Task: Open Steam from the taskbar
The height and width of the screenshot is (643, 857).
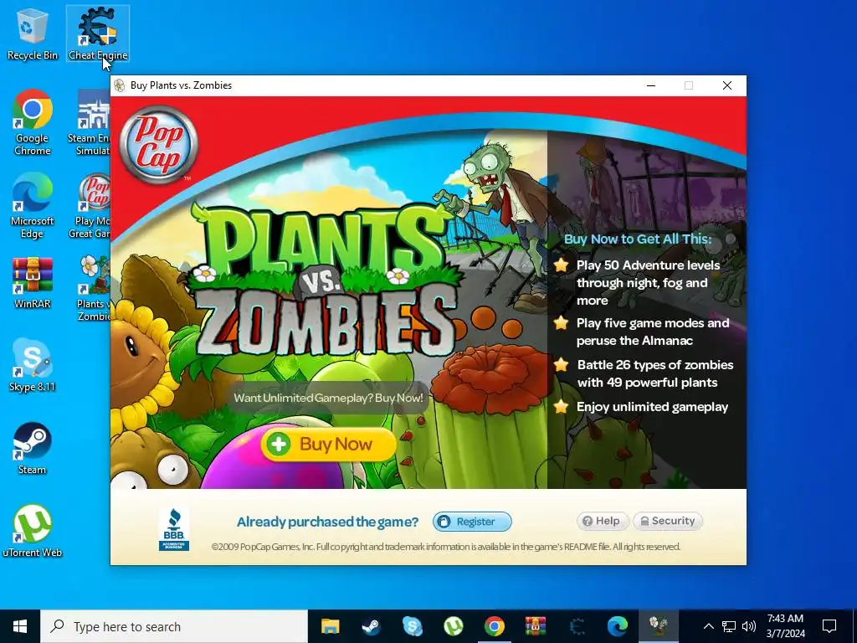Action: coord(371,626)
